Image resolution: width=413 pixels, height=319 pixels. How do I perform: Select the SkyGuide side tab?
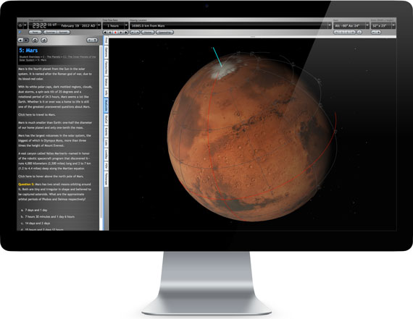[x=106, y=106]
